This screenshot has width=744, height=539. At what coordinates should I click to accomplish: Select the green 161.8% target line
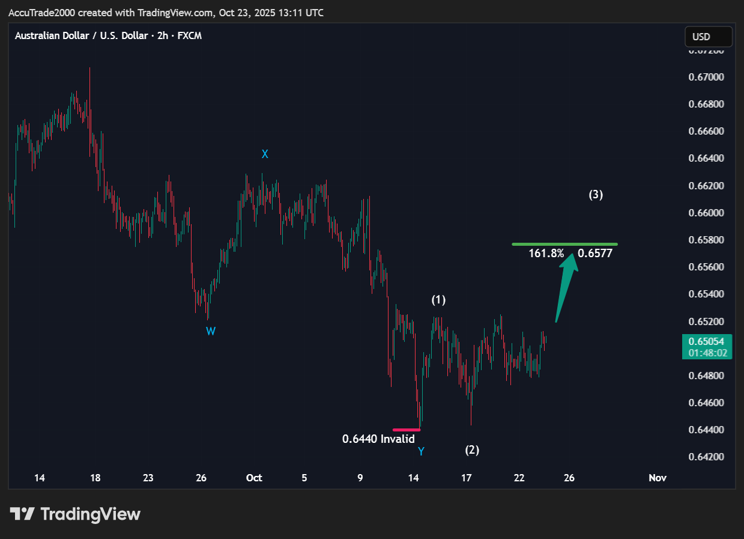564,244
